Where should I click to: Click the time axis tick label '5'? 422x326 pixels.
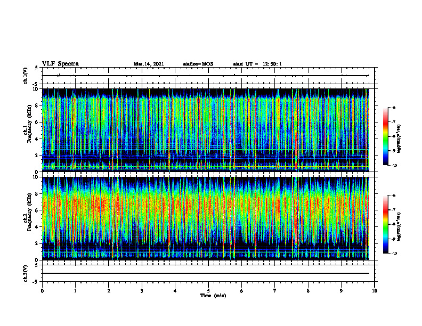[x=208, y=291]
